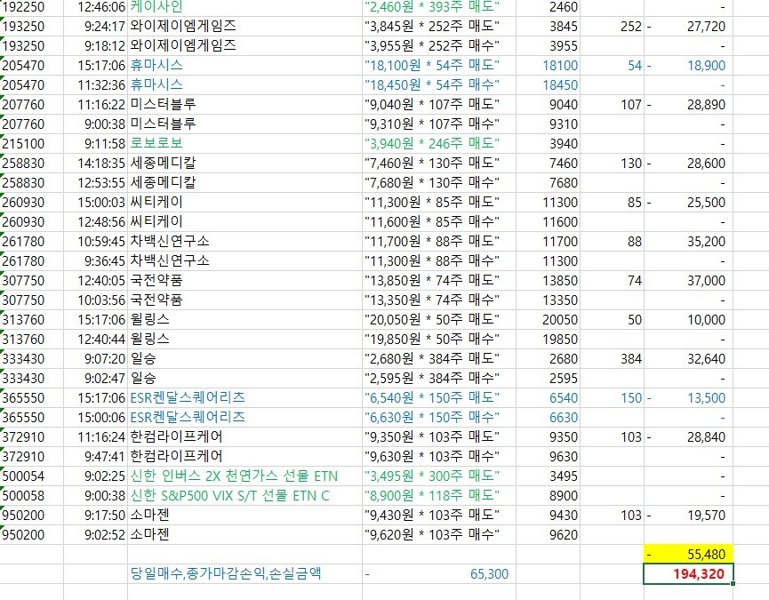Select 차백신연구소 cell at 10:59:45
The height and width of the screenshot is (600, 769).
click(x=244, y=242)
